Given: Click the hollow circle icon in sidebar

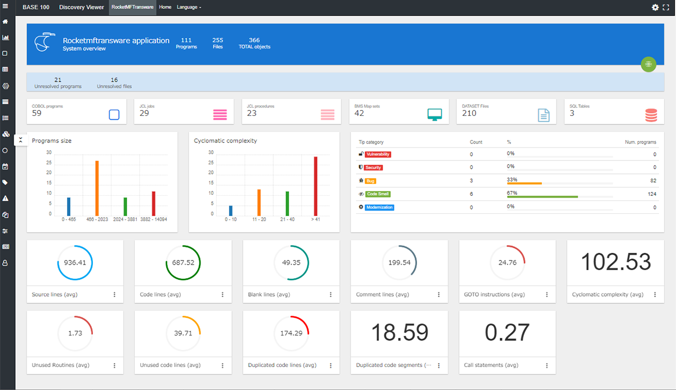Looking at the screenshot, I should pyautogui.click(x=5, y=150).
